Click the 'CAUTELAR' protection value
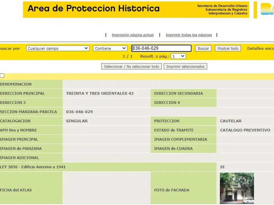The width and height of the screenshot is (274, 205). point(231,121)
